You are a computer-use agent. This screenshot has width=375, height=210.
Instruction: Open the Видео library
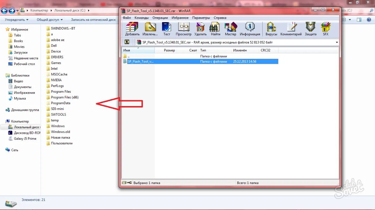(x=16, y=81)
